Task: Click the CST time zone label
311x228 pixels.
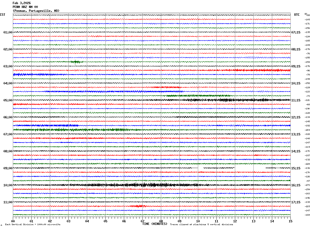Action: 3,15
